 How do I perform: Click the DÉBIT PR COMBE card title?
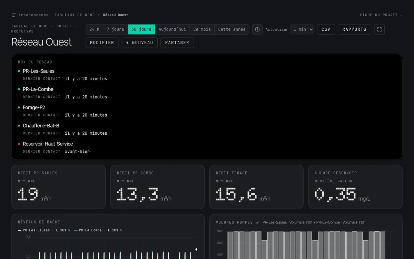[x=135, y=173]
